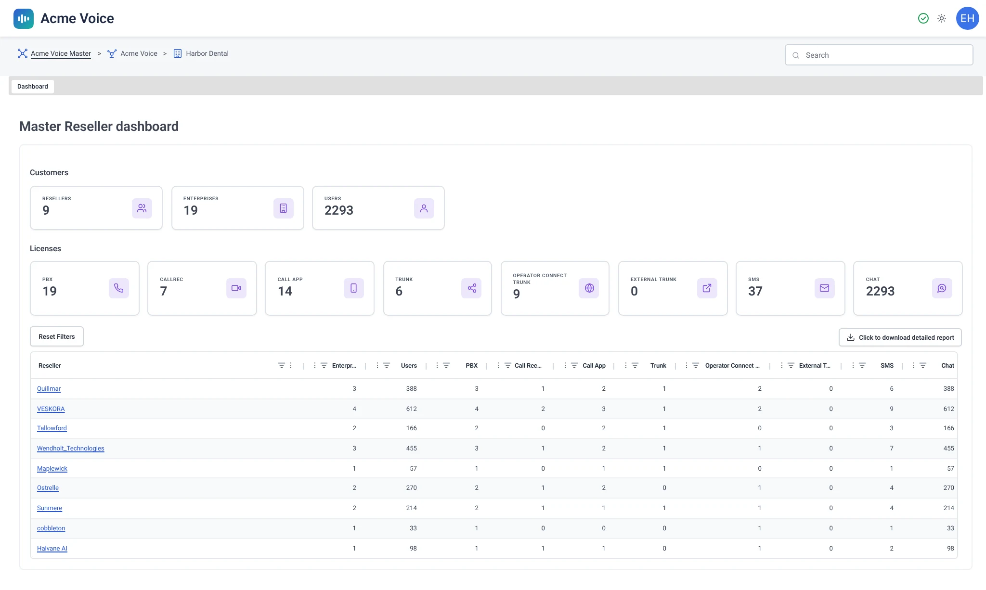
Task: Open the Operator Connect column options menu
Action: (687, 365)
